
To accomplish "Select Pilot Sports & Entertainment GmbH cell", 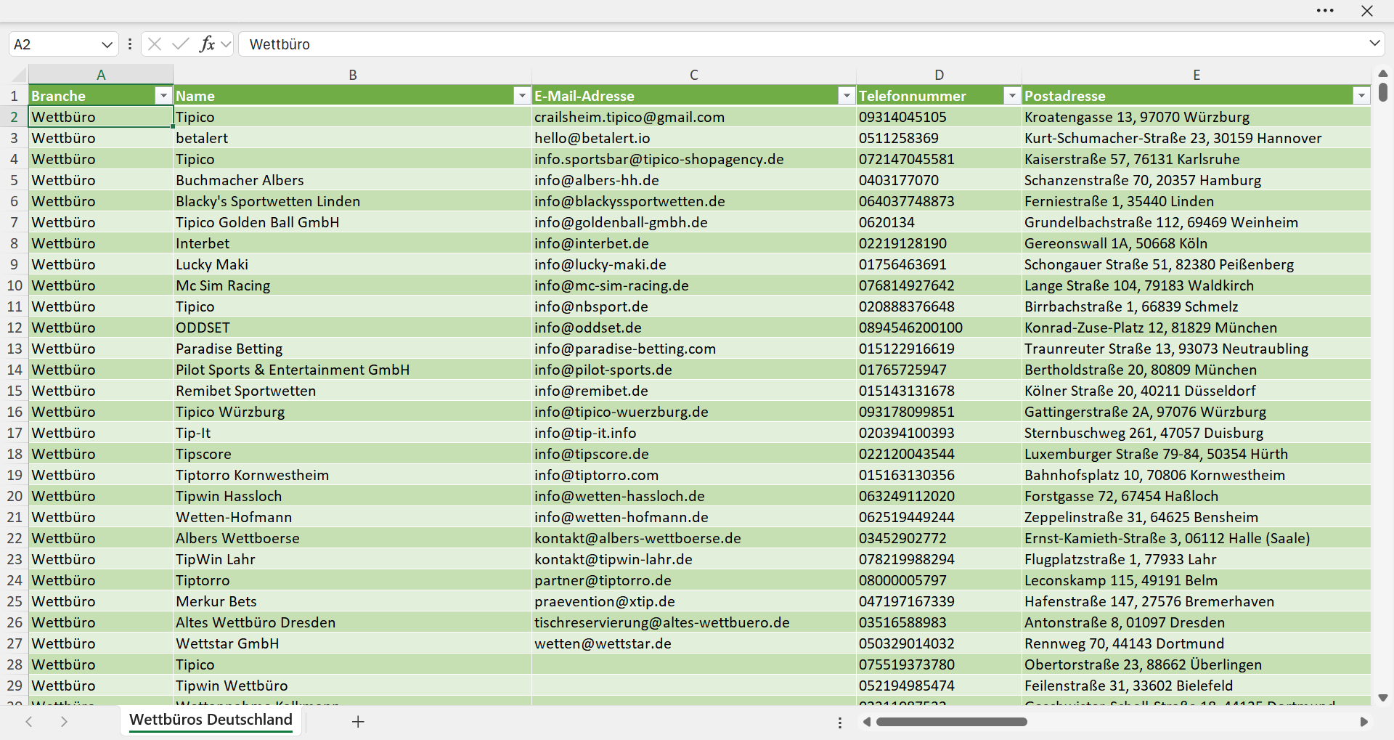I will click(x=353, y=370).
